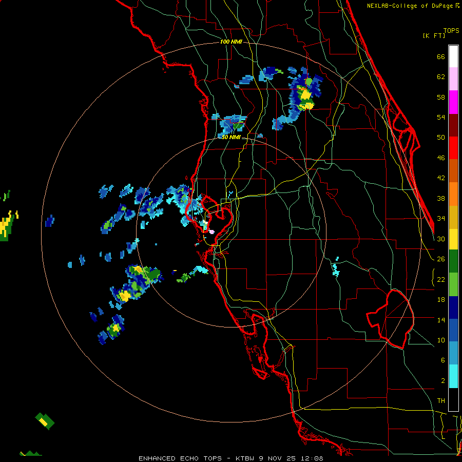Click the 50 NMI range ring label
This screenshot has height=462, width=462.
coord(231,137)
